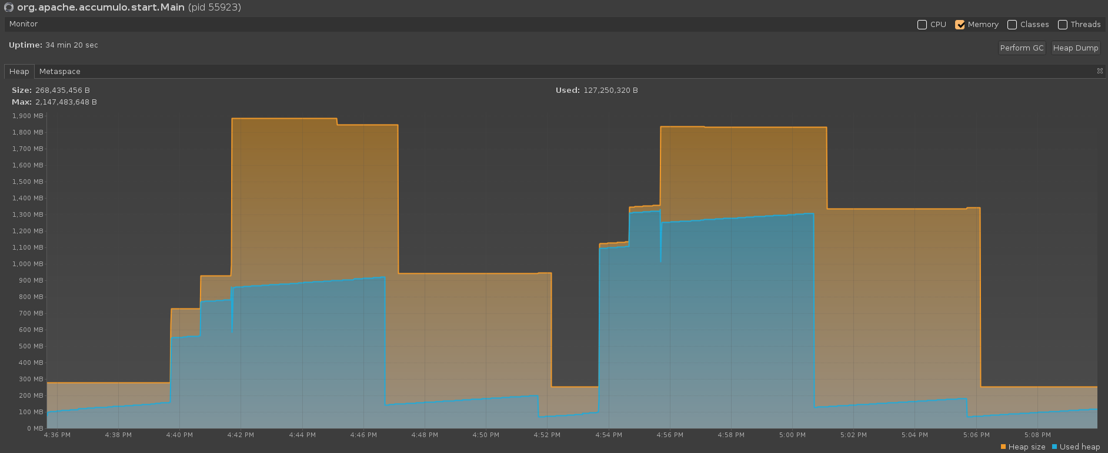Click the 5:00 PM label on time axis
Screen dimensions: 1108x453
click(x=792, y=435)
